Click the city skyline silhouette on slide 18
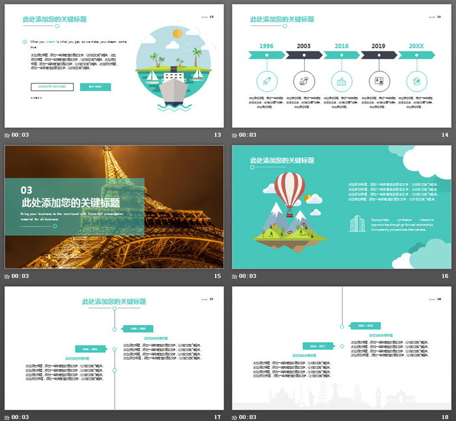Viewport: 456px width, 421px height. tap(339, 398)
